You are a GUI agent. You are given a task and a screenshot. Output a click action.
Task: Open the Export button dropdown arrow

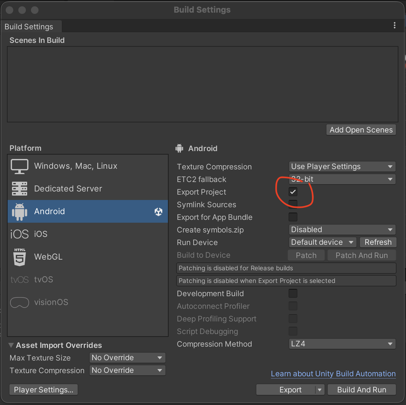319,390
